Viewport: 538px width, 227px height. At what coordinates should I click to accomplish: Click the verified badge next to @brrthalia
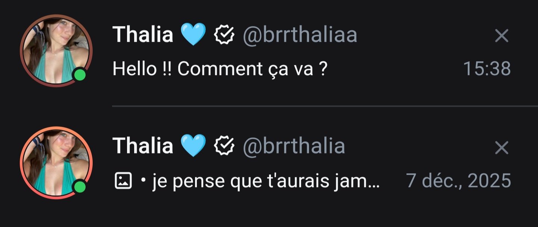[x=224, y=146]
